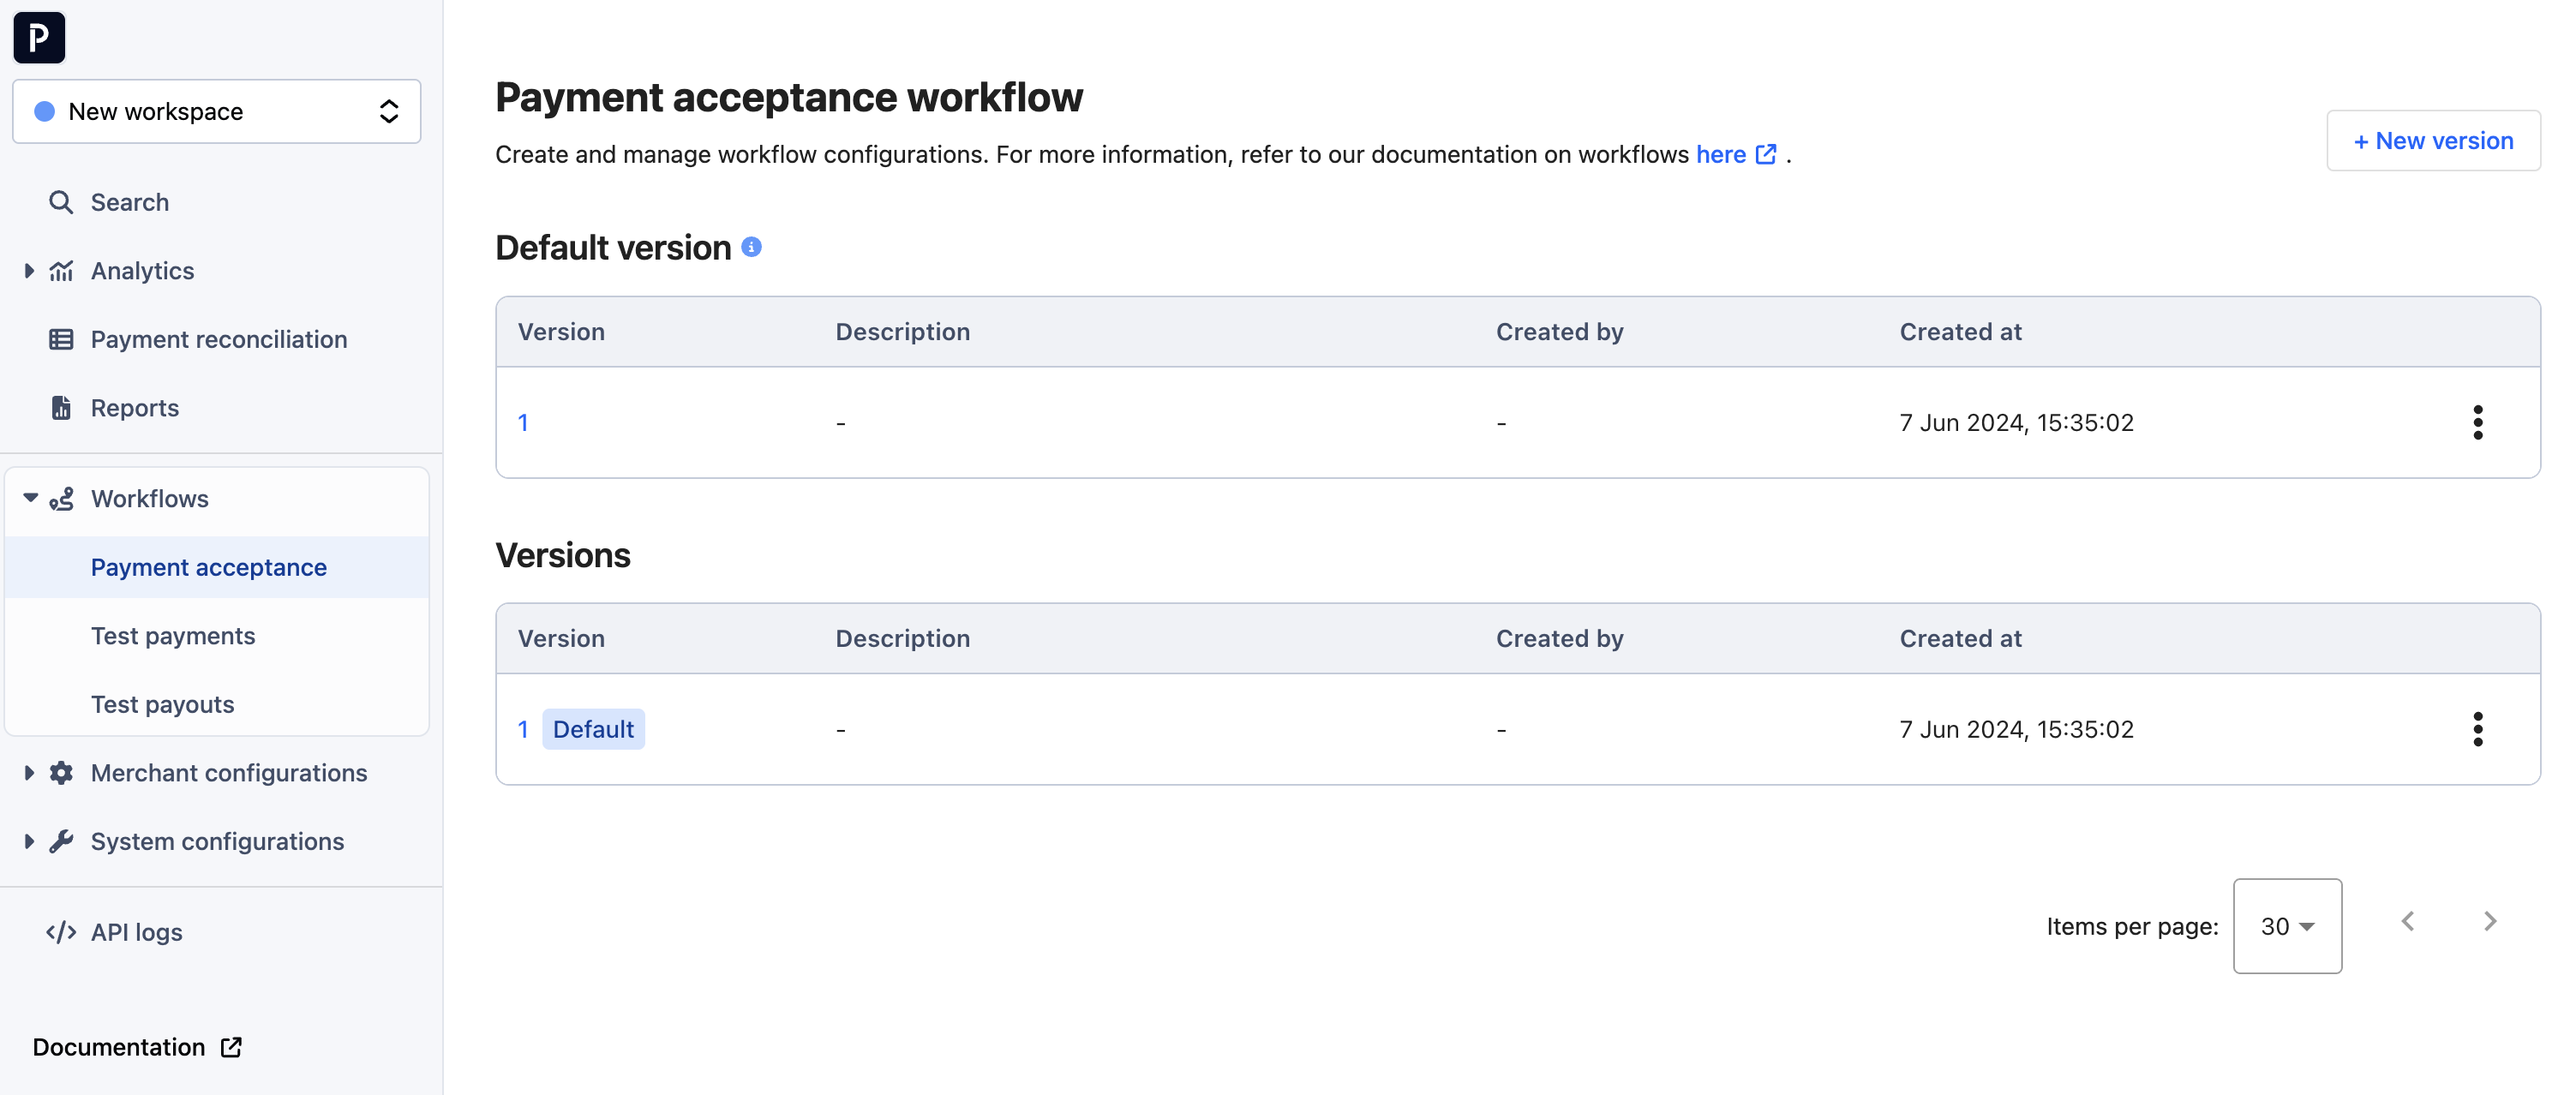Click Payment reconciliation table icon
2576x1095 pixels.
(61, 340)
